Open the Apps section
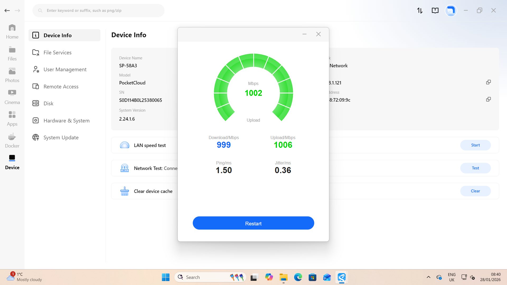Image resolution: width=507 pixels, height=285 pixels. (12, 118)
